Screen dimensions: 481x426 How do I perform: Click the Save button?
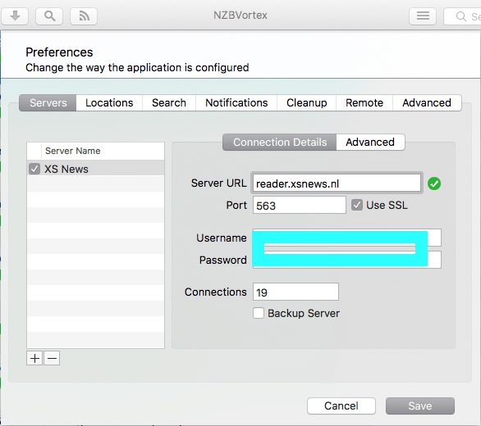tap(420, 406)
